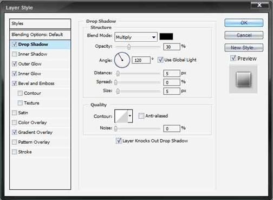Image resolution: width=273 pixels, height=200 pixels.
Task: Uncheck Layer Knocks Out Drop Shadow
Action: (x=119, y=140)
